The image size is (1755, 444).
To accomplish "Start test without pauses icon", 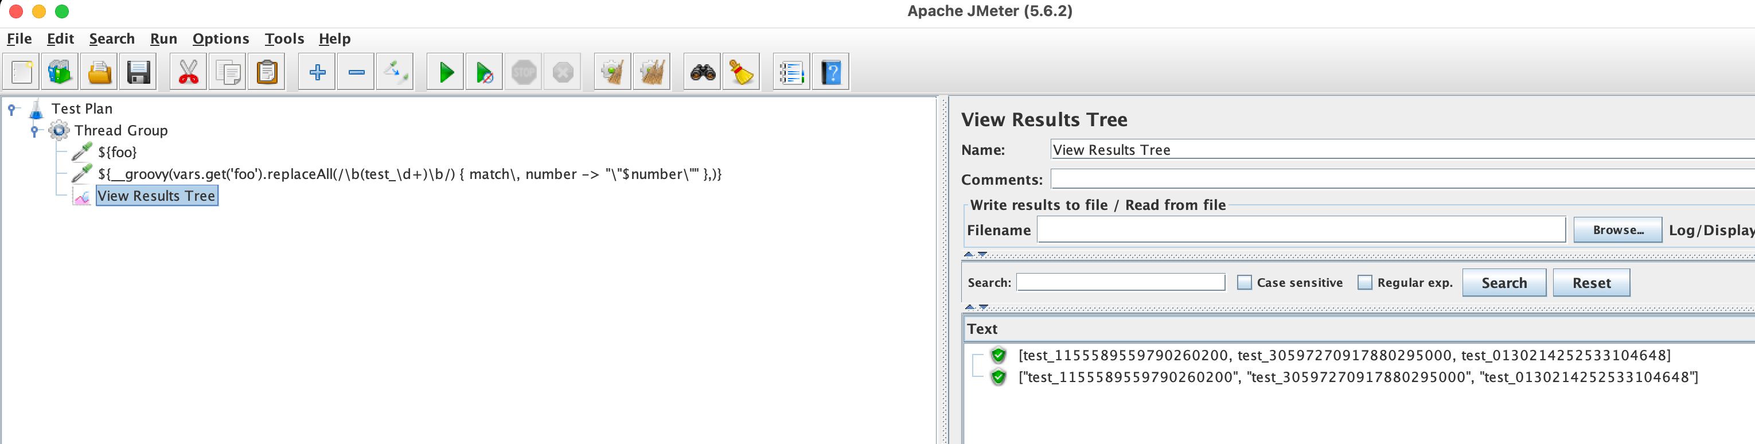I will click(x=485, y=72).
